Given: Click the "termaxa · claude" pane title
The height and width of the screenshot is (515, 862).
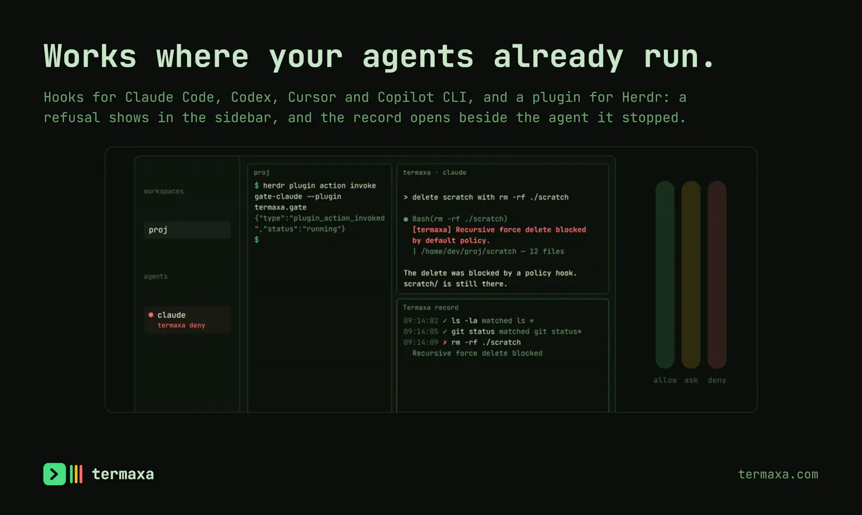Looking at the screenshot, I should [x=435, y=173].
